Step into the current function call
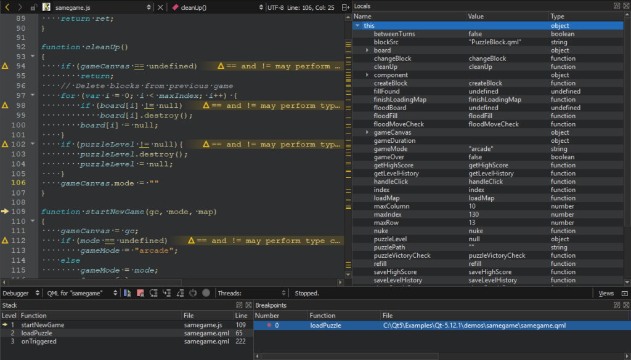The height and width of the screenshot is (360, 631). tap(166, 294)
